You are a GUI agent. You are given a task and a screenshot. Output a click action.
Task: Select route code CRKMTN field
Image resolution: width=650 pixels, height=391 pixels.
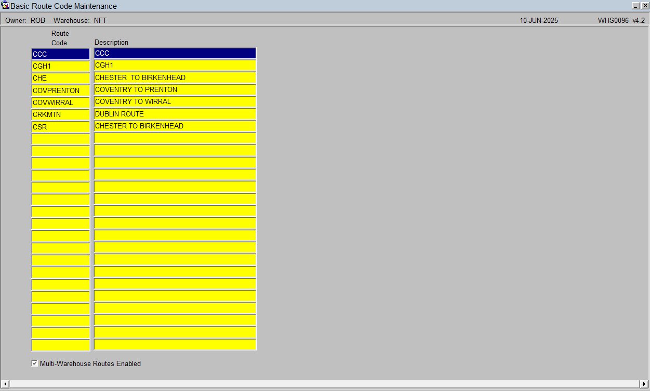[61, 114]
